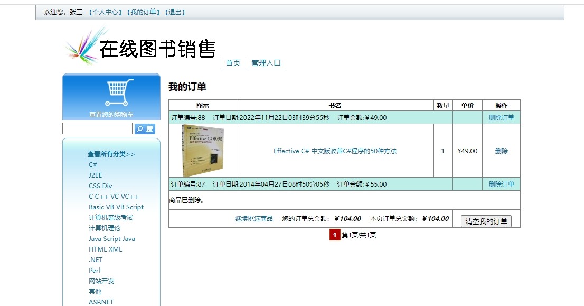Click 本页订单总金额 ¥104.00 text

[409, 219]
